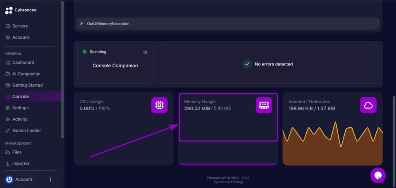The image size is (396, 188).
Task: Click the Dashboard grid icon
Action: coord(8,63)
